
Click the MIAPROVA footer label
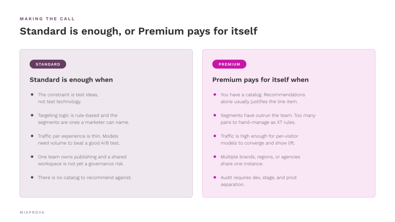(32, 212)
